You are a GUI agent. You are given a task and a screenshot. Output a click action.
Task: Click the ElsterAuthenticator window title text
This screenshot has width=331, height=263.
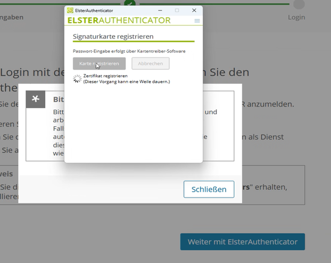94,10
